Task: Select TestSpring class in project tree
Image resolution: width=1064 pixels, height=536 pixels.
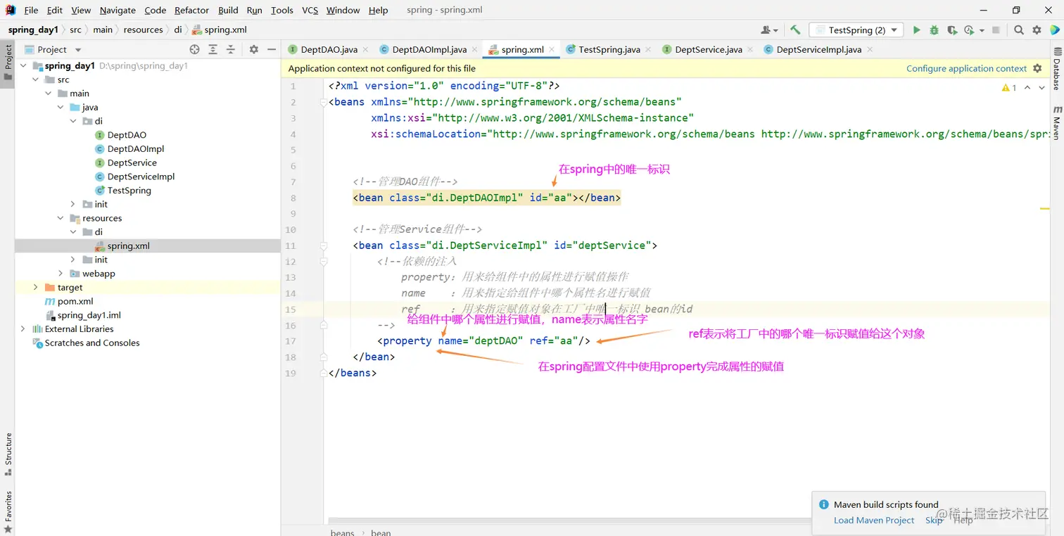Action: tap(129, 191)
